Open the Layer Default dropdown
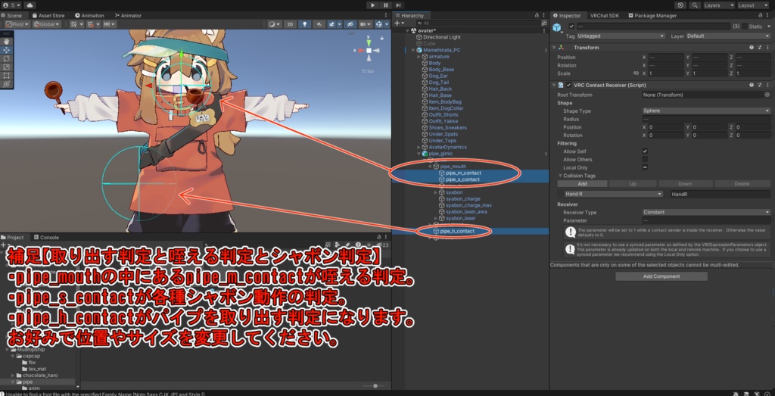 pos(727,36)
